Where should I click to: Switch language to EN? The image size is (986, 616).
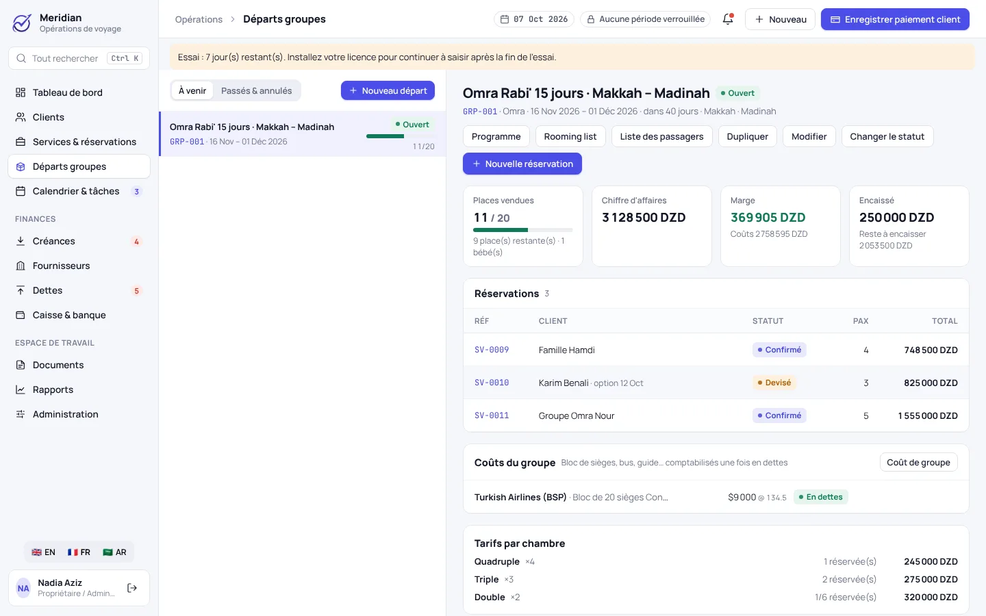[x=43, y=552]
